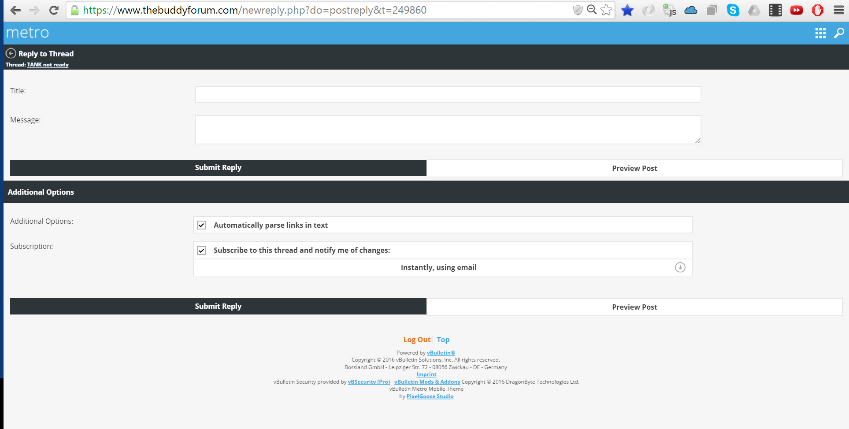This screenshot has width=849, height=429.
Task: Click the Subscription: label
Action: (31, 246)
